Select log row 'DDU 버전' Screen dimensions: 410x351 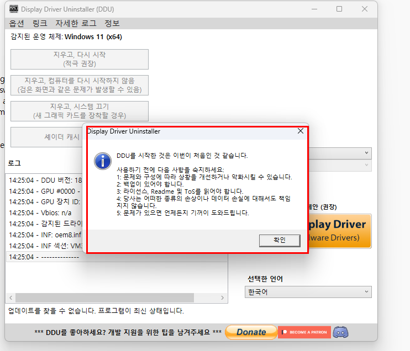[x=45, y=180]
